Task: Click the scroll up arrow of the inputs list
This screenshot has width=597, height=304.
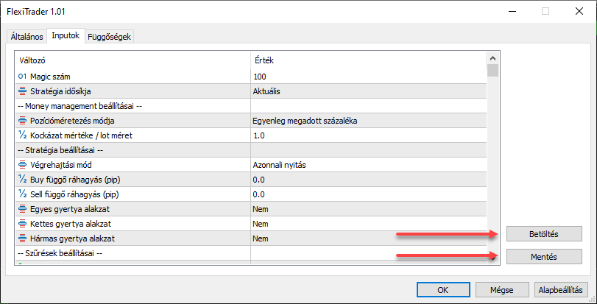Action: (x=492, y=58)
